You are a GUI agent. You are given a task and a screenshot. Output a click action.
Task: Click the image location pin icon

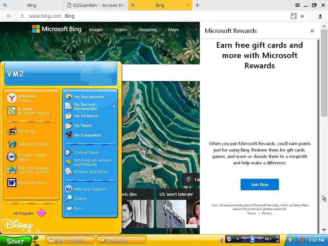(188, 179)
